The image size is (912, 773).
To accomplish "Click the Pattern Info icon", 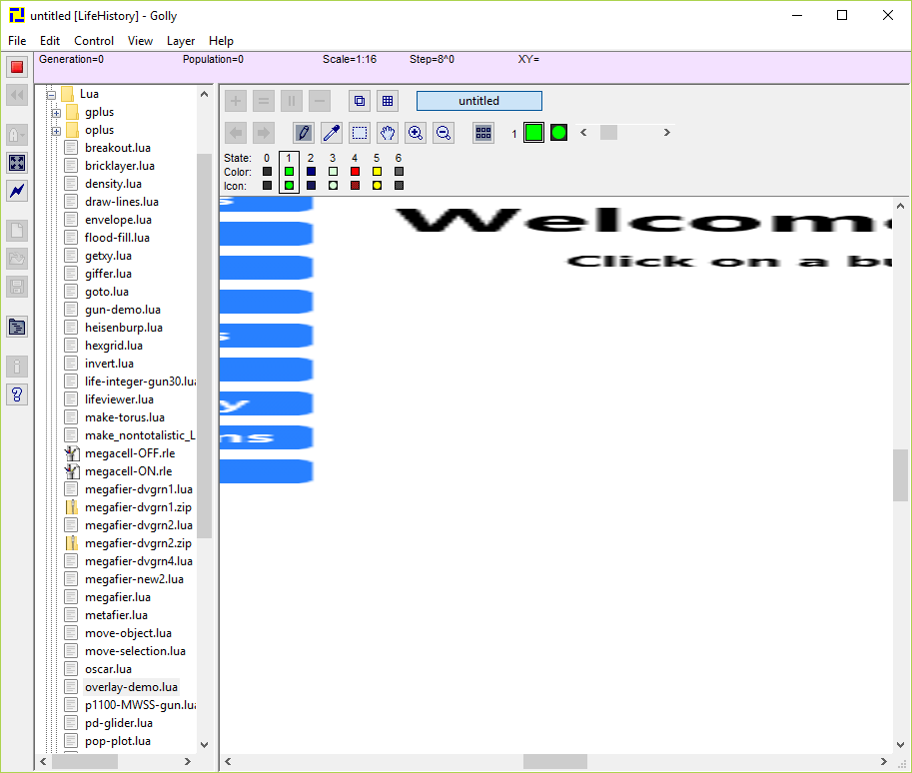I will tap(17, 367).
